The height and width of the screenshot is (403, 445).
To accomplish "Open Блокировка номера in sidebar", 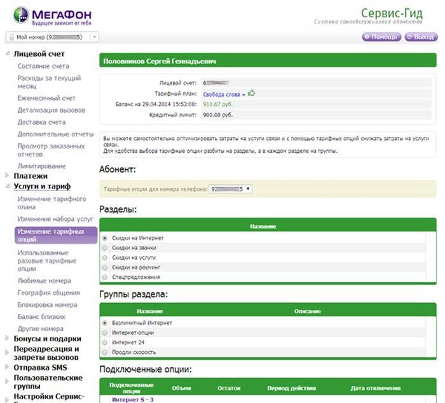I will click(x=47, y=304).
